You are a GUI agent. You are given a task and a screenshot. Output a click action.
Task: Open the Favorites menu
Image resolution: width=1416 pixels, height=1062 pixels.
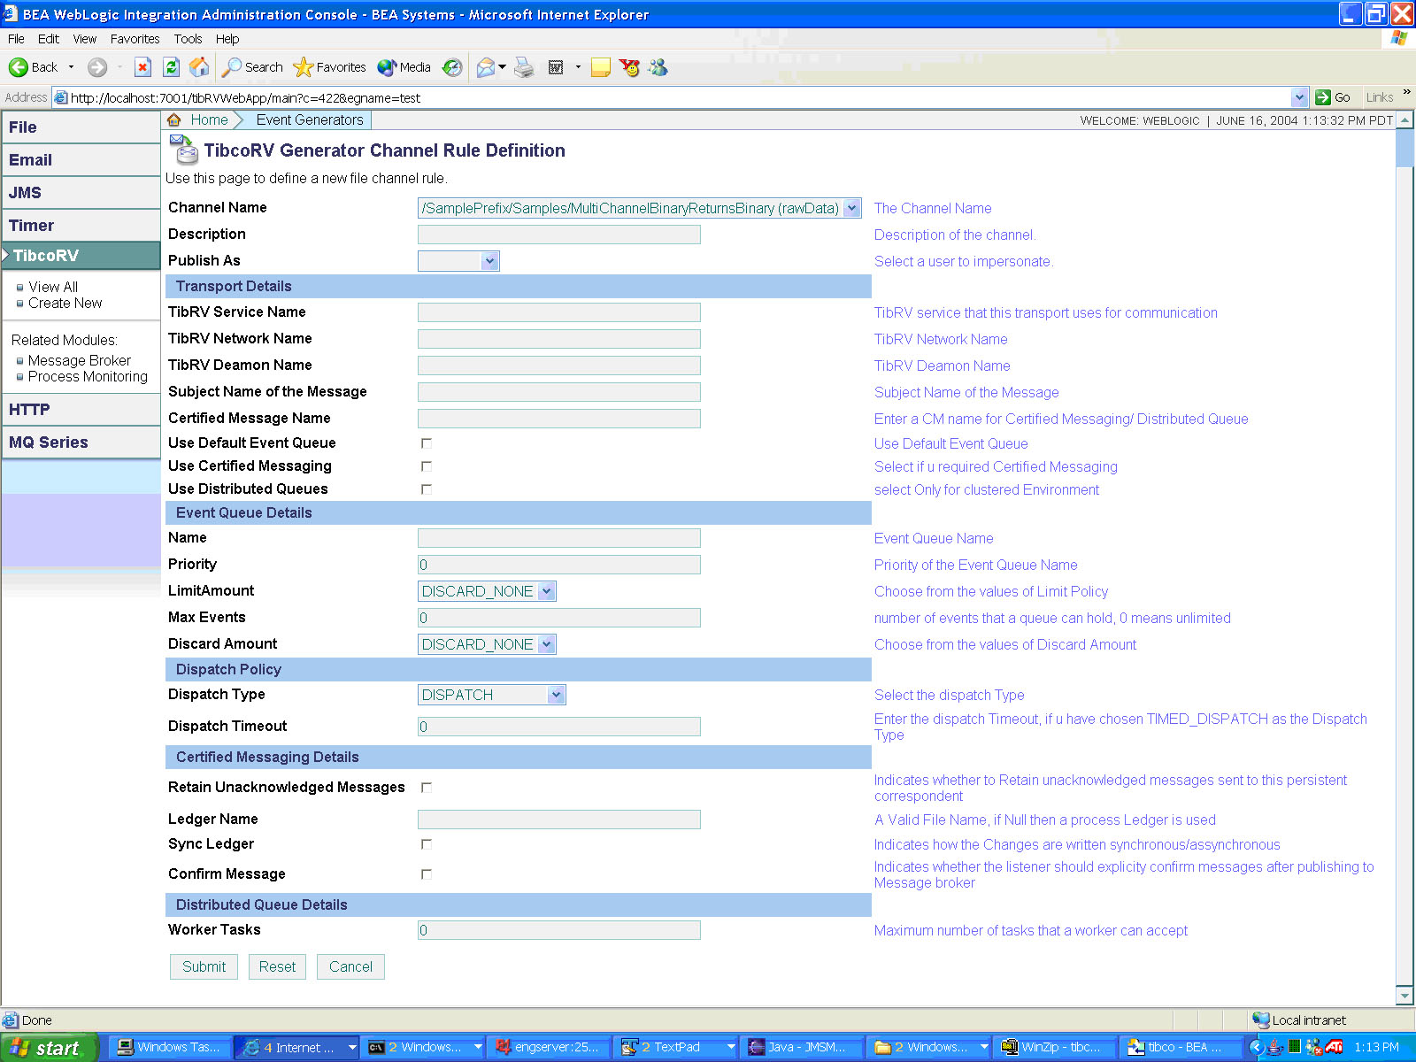(x=135, y=39)
